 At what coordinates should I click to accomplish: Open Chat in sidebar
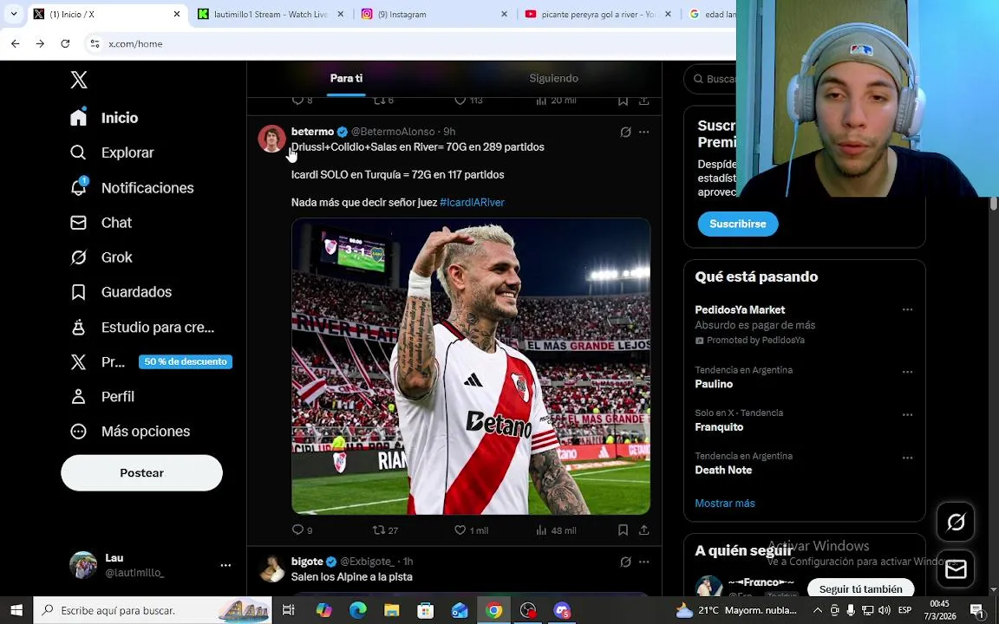tap(101, 222)
